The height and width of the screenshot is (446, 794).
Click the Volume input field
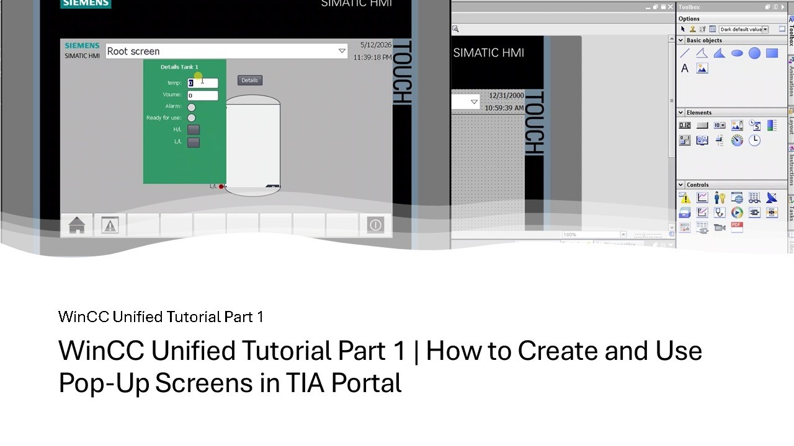click(x=203, y=95)
